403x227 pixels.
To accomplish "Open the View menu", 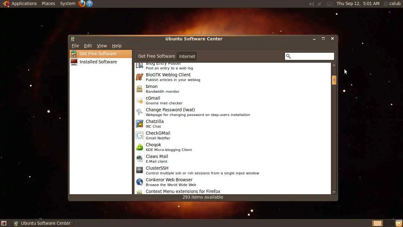I will (102, 46).
